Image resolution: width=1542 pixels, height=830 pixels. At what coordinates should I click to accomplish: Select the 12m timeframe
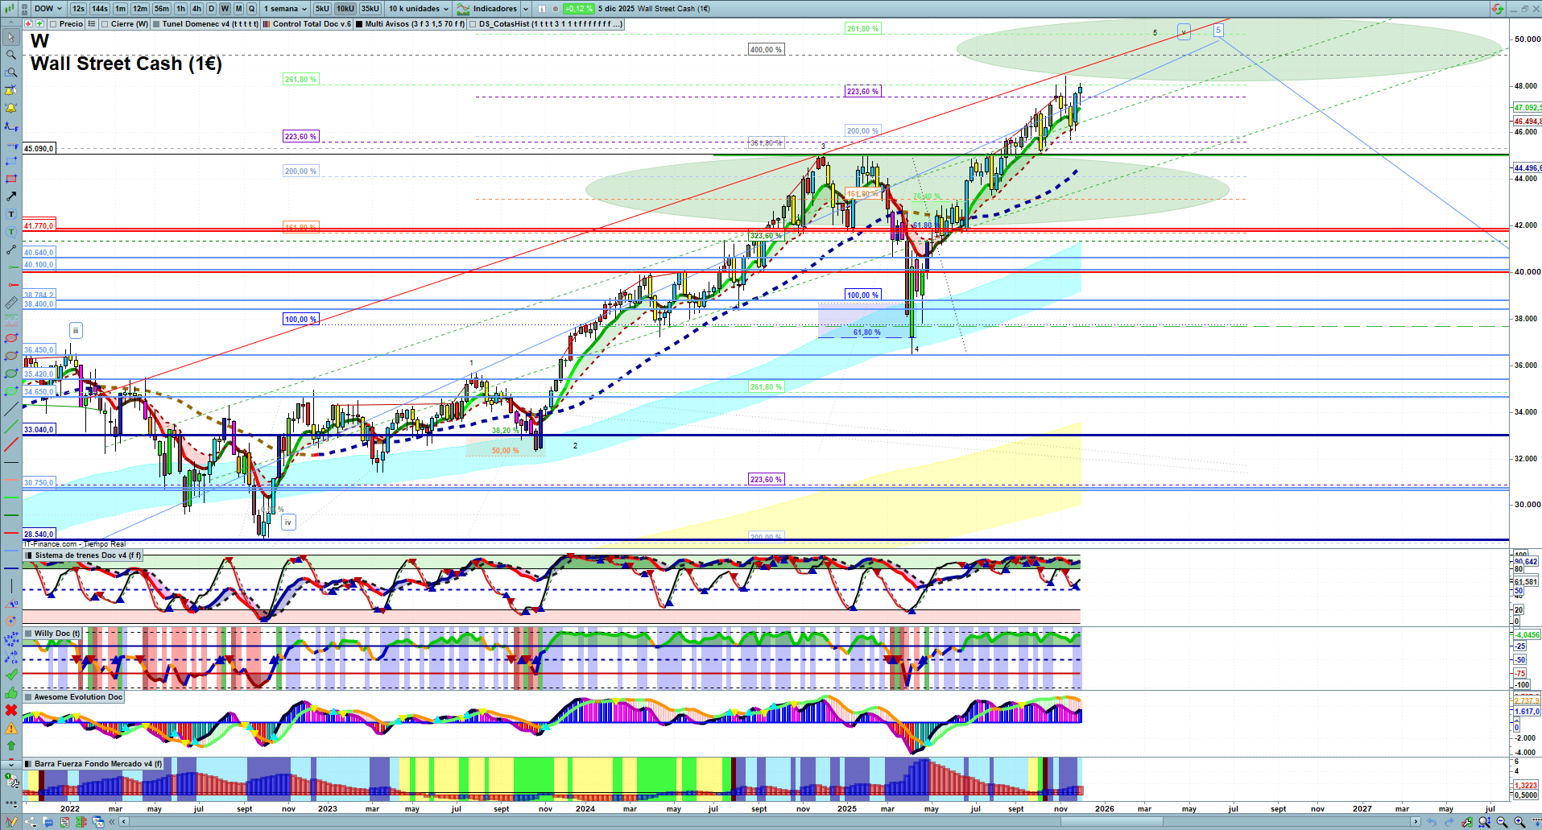click(x=140, y=9)
